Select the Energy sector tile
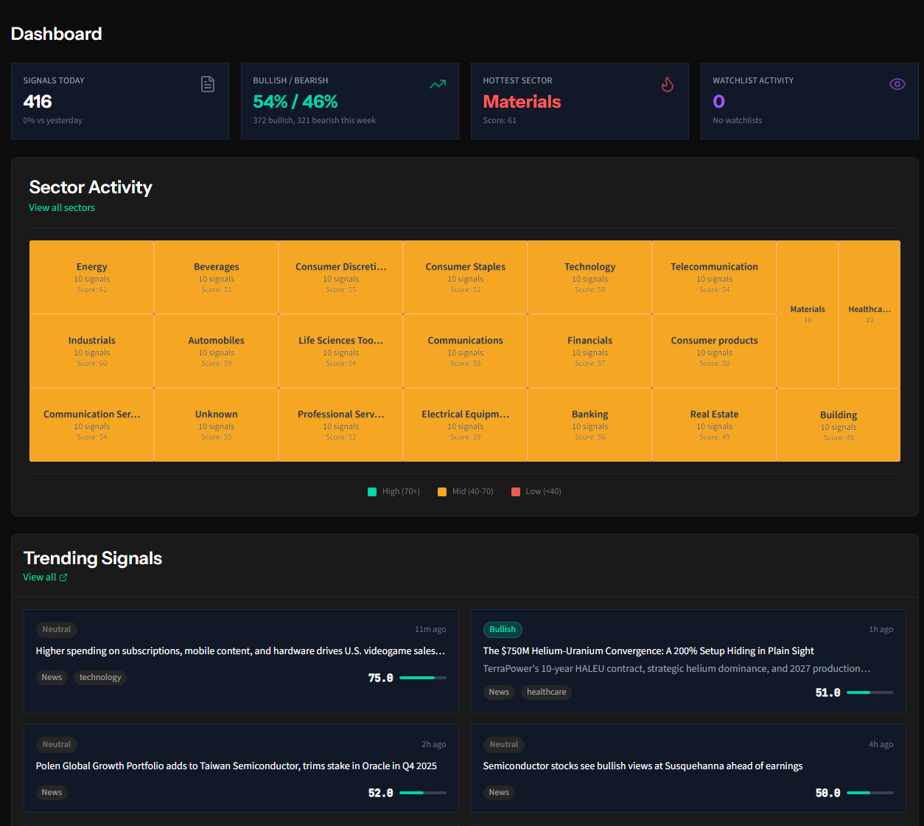924x826 pixels. (91, 277)
